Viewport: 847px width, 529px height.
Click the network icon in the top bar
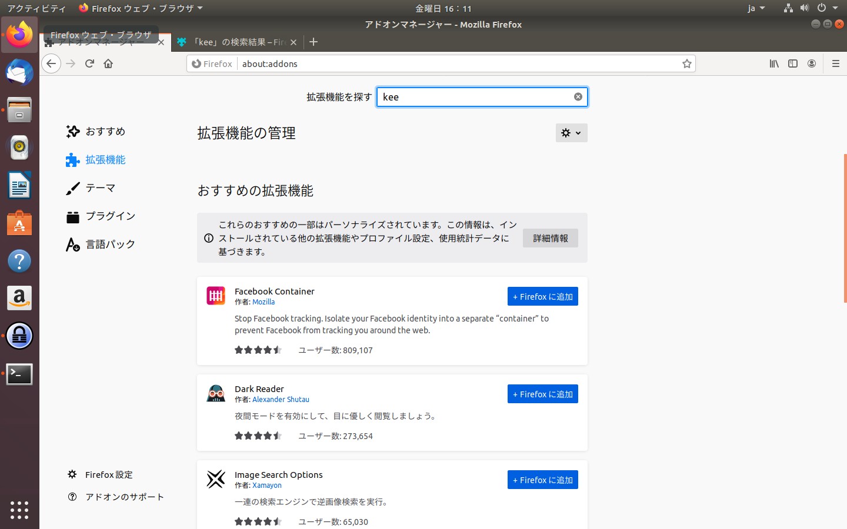pyautogui.click(x=788, y=8)
